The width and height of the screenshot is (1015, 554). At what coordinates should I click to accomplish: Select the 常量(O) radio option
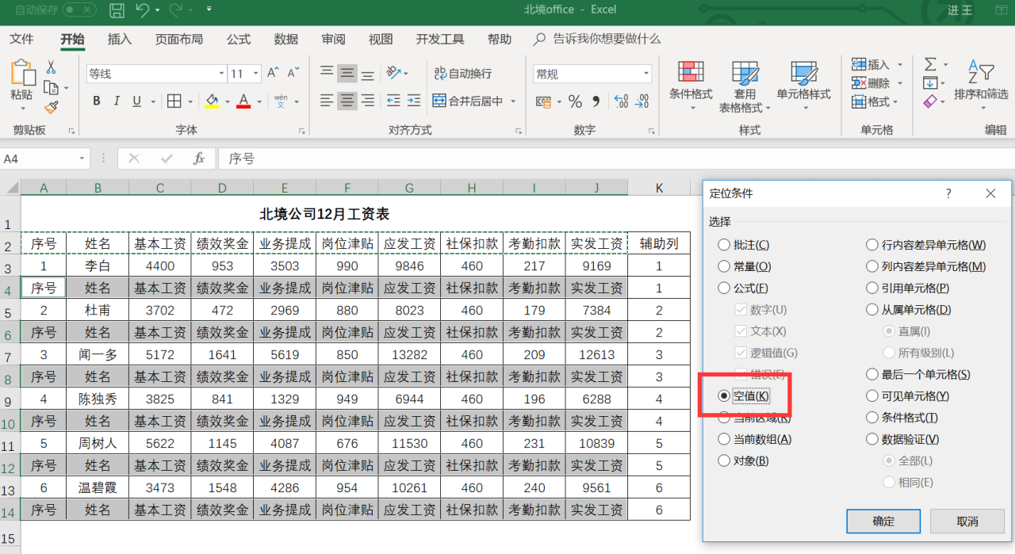pyautogui.click(x=744, y=266)
